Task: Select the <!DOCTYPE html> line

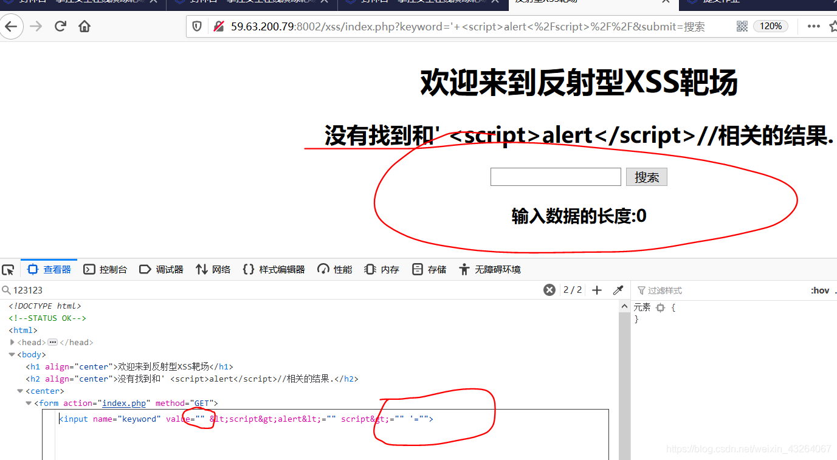Action: pyautogui.click(x=44, y=306)
